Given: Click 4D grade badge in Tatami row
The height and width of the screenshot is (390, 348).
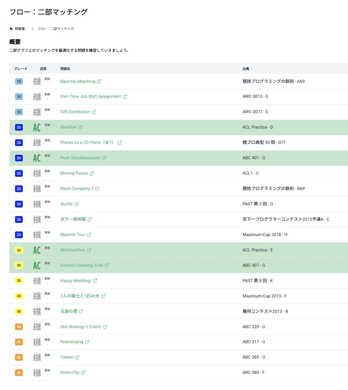Looking at the screenshot, I should point(19,357).
